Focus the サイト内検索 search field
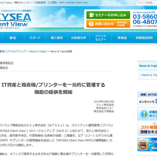The image size is (157, 157). click(x=147, y=3)
